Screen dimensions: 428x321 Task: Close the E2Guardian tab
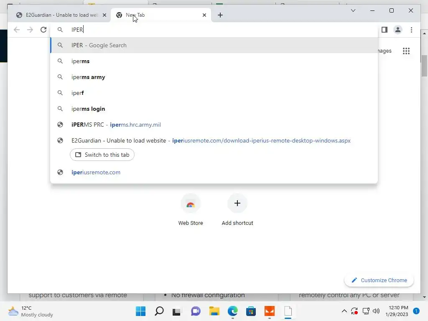click(x=104, y=15)
